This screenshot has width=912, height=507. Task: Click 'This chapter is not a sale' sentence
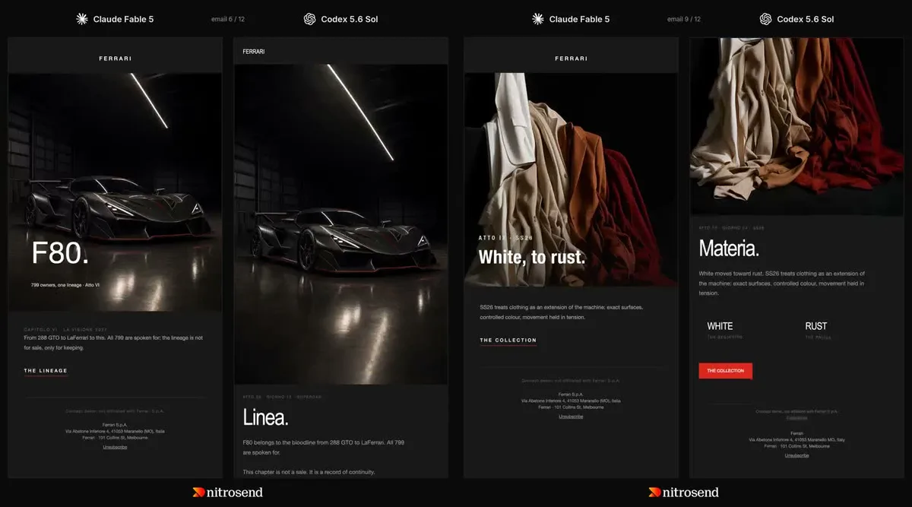coord(309,472)
